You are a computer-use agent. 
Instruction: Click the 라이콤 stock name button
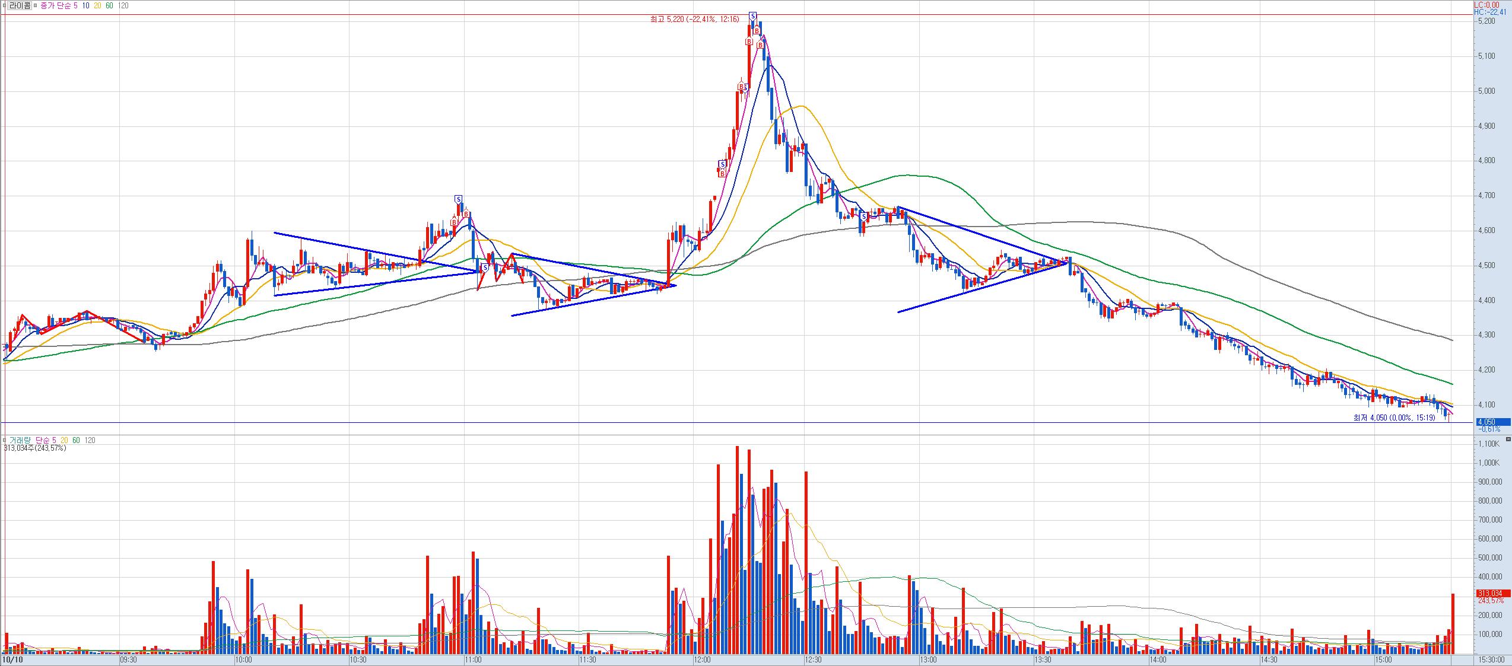(x=19, y=5)
